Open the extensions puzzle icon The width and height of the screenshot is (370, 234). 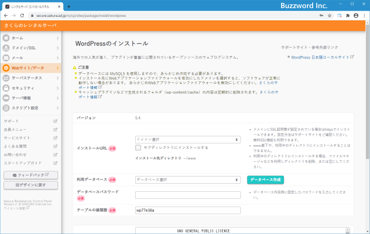[348, 16]
